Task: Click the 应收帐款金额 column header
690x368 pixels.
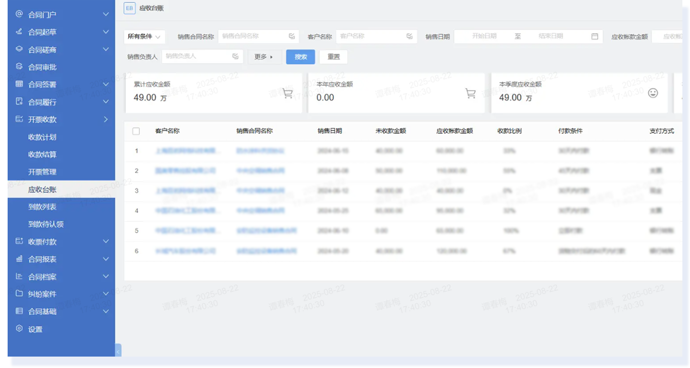Action: [x=454, y=131]
